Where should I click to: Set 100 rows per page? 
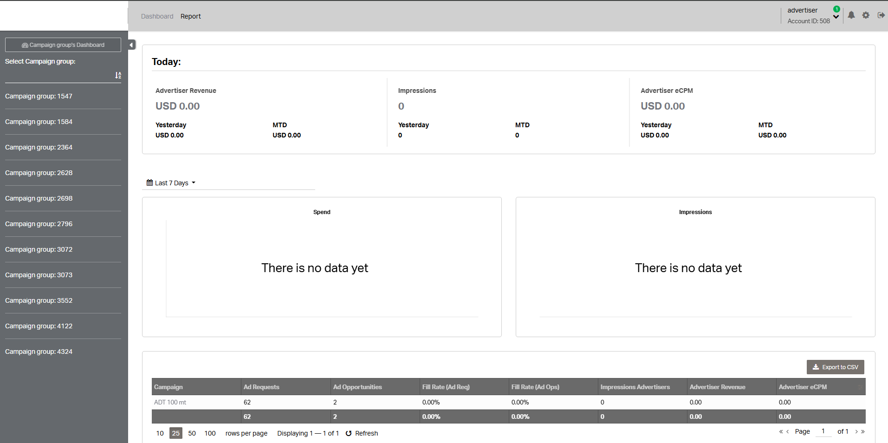click(x=210, y=433)
